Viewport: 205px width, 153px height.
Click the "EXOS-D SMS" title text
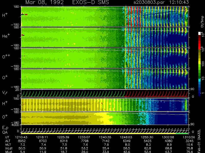point(90,2)
